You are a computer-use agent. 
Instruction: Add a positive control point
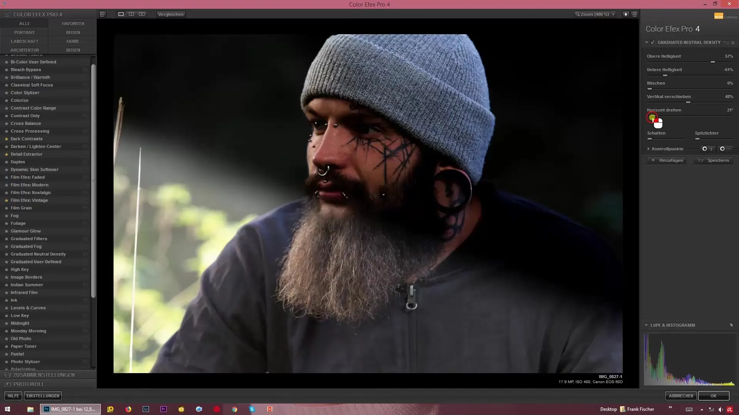707,149
